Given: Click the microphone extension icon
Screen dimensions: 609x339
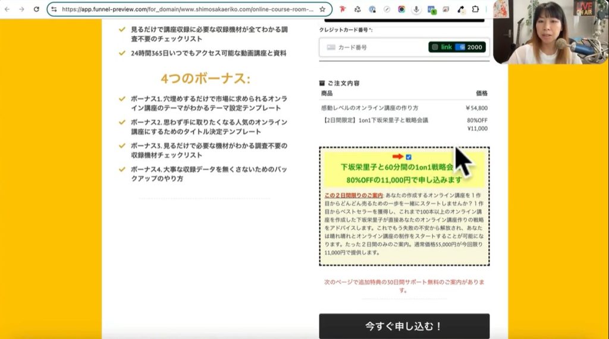Looking at the screenshot, I should tap(416, 9).
